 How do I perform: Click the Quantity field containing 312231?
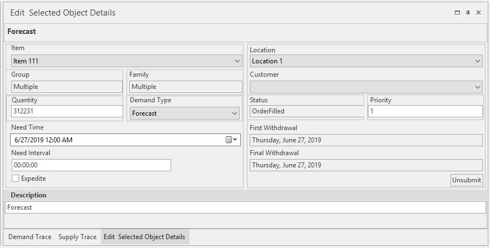67,111
